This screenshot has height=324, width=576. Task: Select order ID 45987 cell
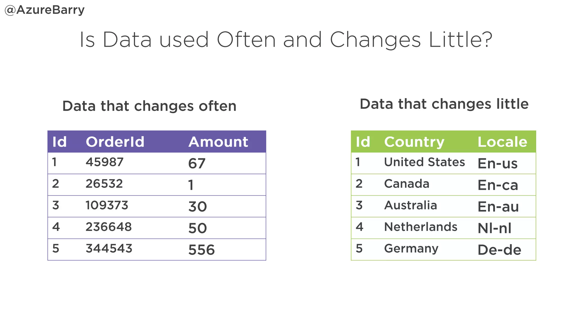(105, 162)
